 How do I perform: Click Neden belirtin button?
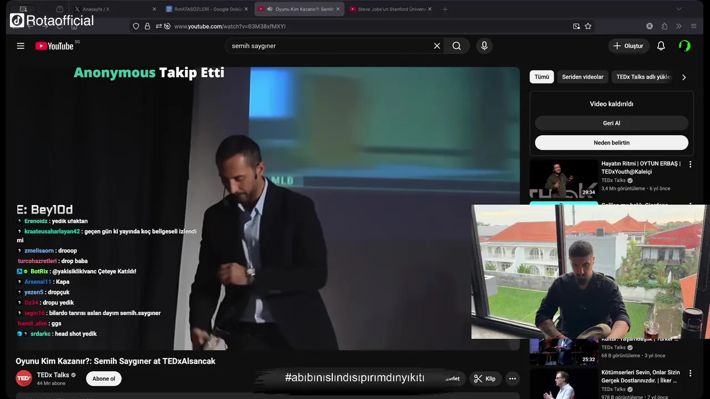click(611, 142)
